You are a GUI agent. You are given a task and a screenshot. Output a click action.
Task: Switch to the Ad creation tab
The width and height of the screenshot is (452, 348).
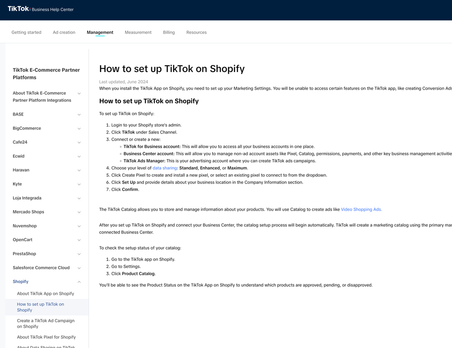(64, 32)
